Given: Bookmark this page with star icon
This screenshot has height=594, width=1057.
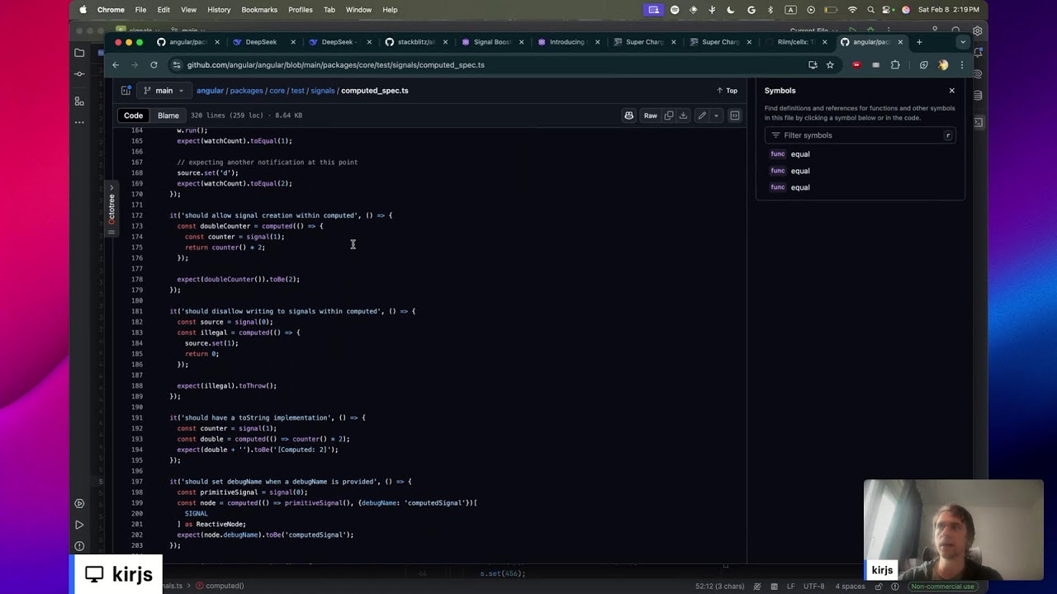Looking at the screenshot, I should click(830, 64).
